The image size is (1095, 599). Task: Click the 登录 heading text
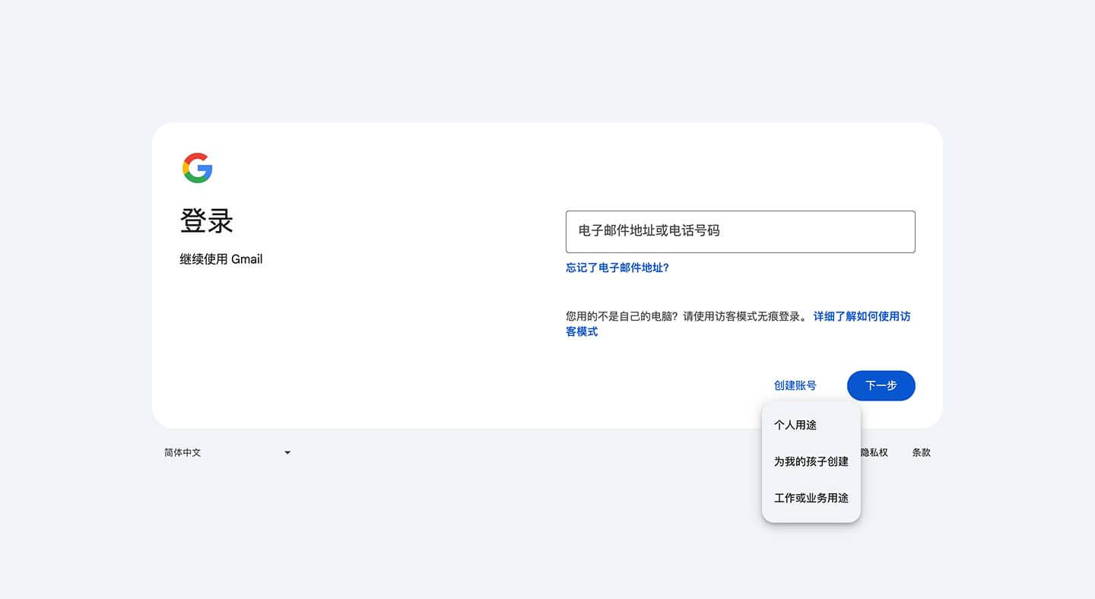[x=207, y=221]
